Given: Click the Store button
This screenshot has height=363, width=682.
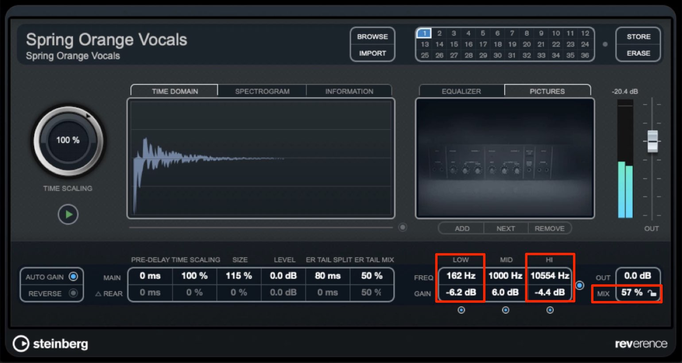Looking at the screenshot, I should tap(638, 36).
